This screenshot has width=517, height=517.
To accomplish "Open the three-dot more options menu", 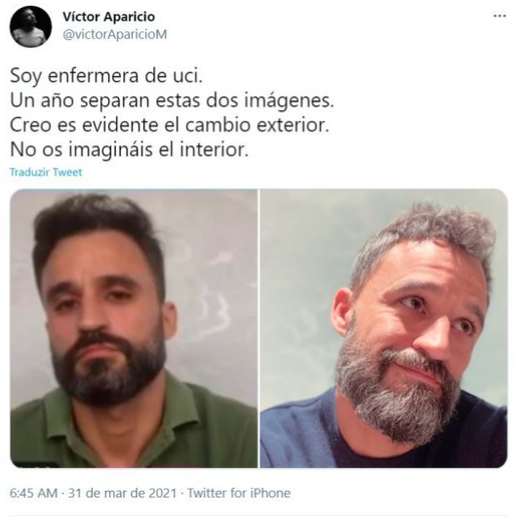I will pyautogui.click(x=499, y=17).
